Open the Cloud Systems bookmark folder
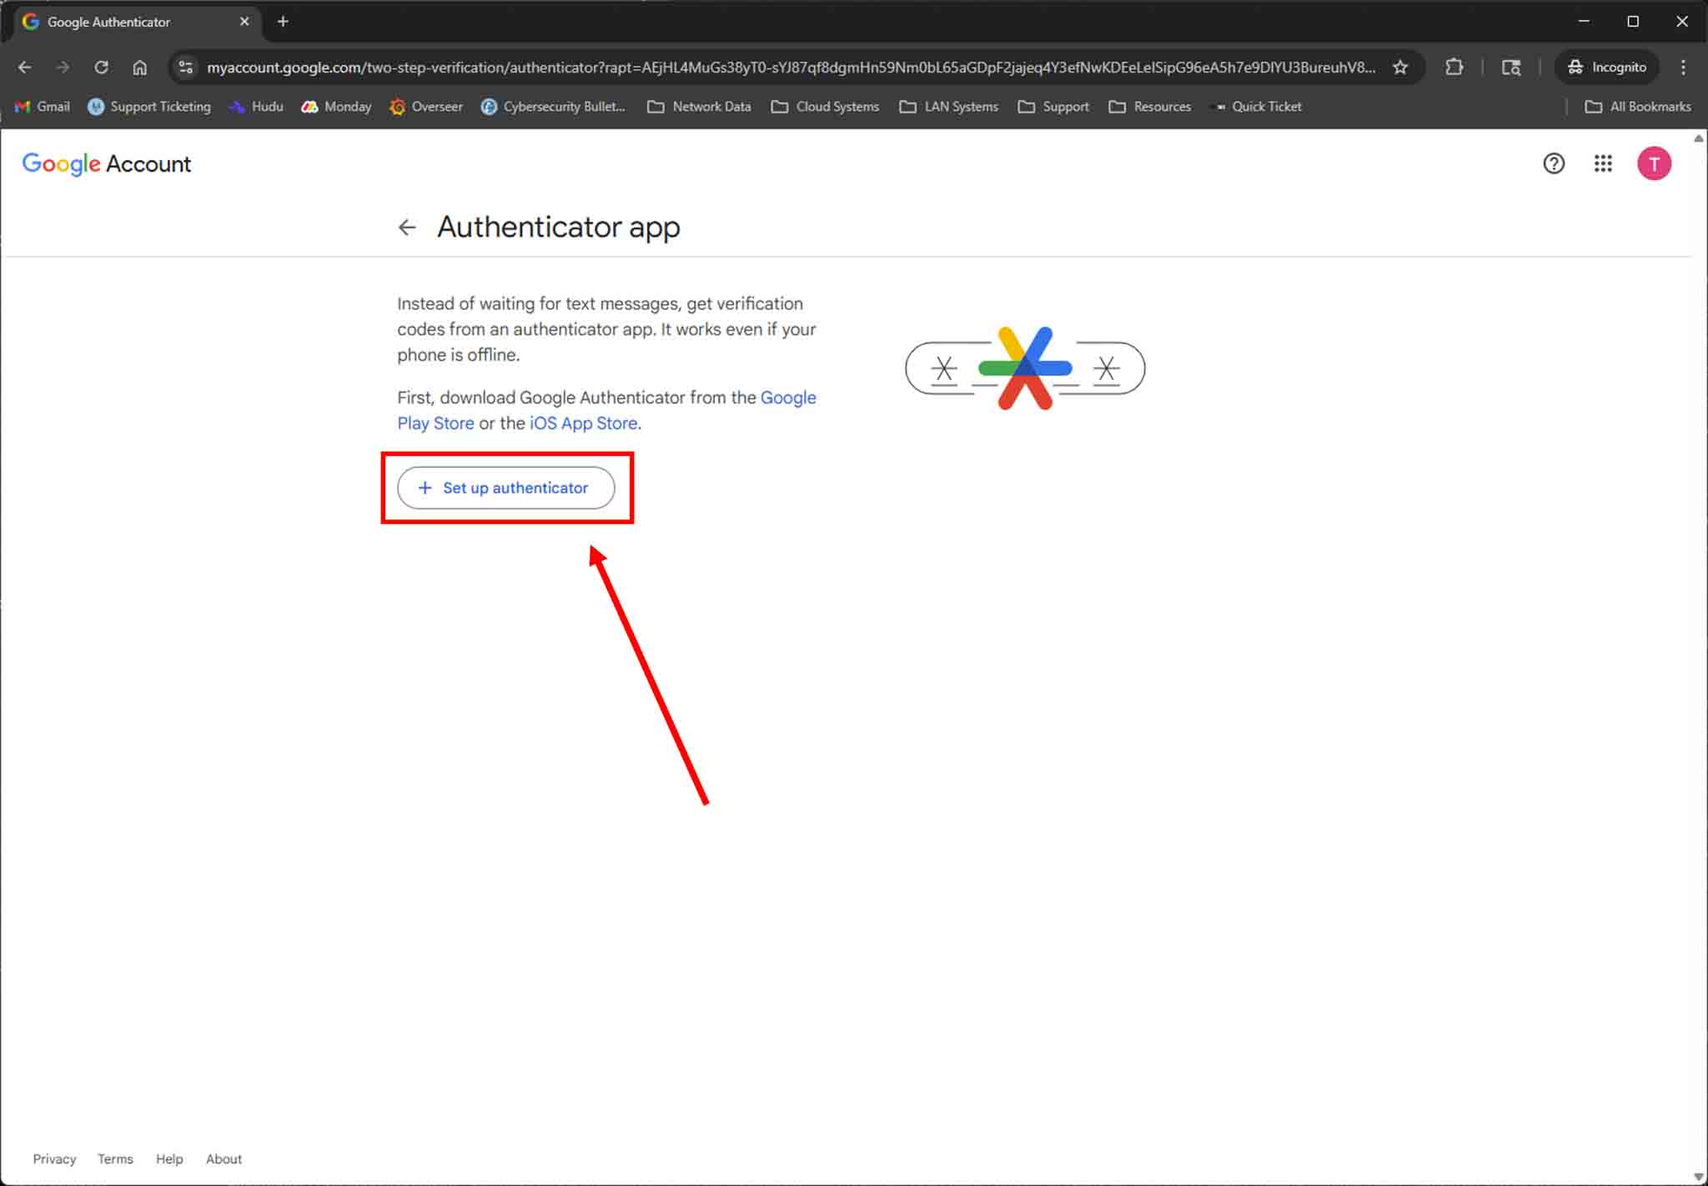 point(825,107)
